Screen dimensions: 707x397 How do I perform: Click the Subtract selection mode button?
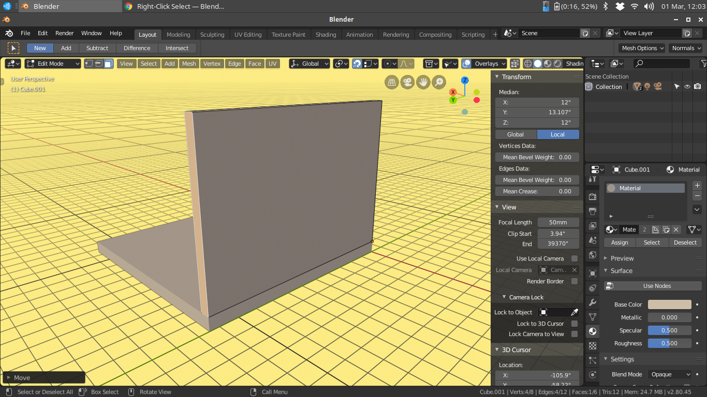tap(97, 48)
